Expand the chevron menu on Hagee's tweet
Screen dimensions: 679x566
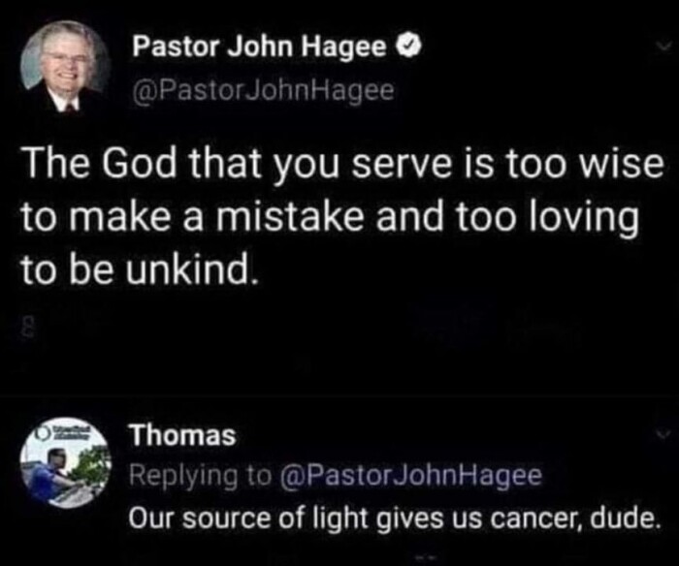tap(664, 45)
